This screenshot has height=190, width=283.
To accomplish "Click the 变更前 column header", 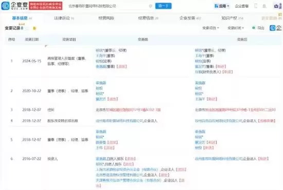I will tap(143, 40).
